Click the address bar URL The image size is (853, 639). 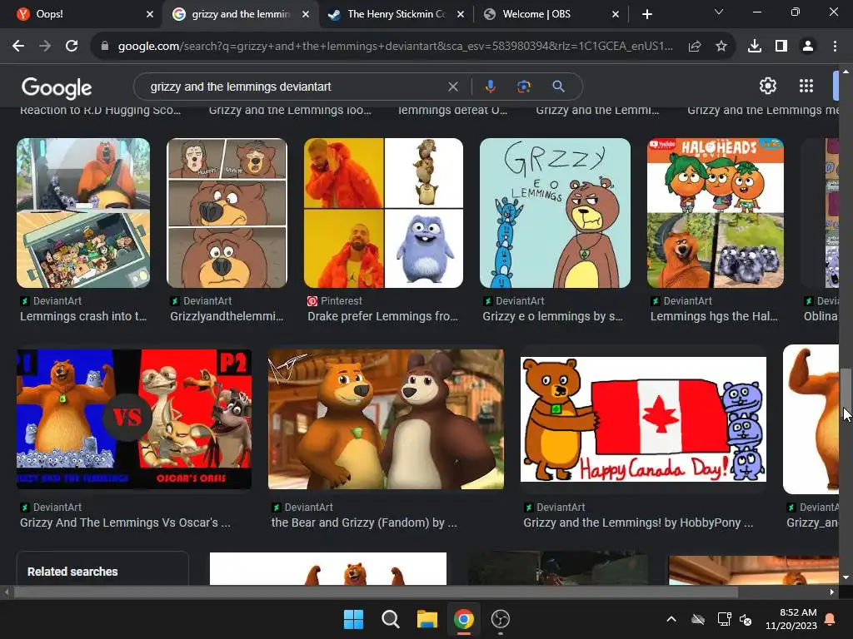tap(396, 47)
